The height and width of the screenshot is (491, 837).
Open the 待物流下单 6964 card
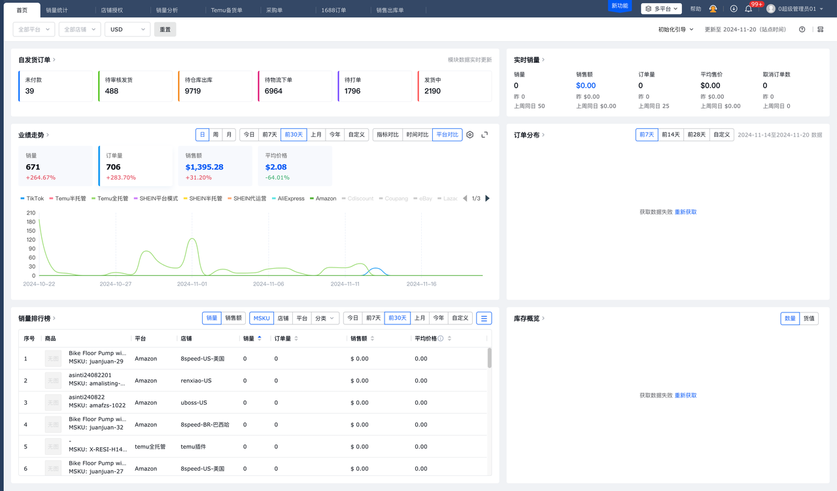(294, 86)
